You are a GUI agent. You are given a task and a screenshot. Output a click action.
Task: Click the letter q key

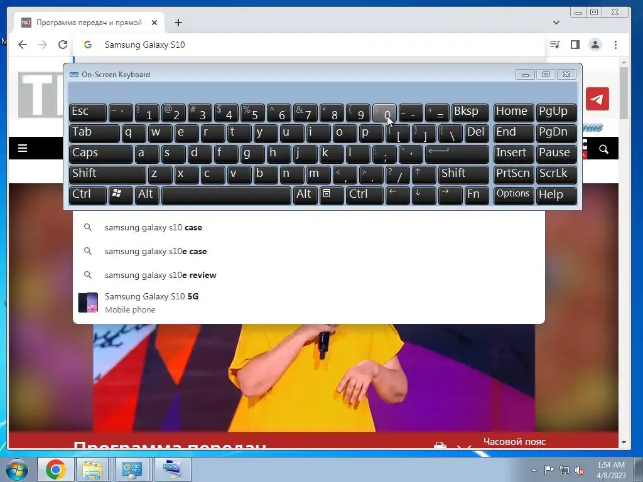pyautogui.click(x=134, y=133)
